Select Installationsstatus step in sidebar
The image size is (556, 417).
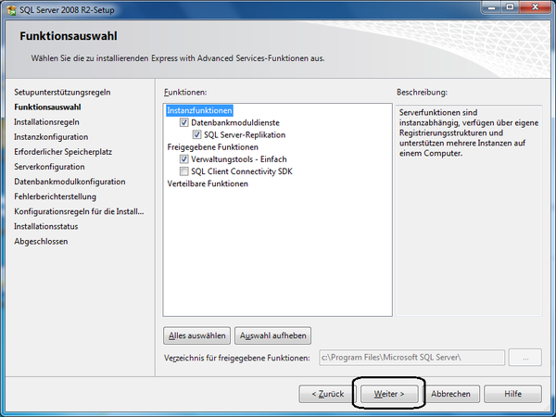click(x=46, y=226)
